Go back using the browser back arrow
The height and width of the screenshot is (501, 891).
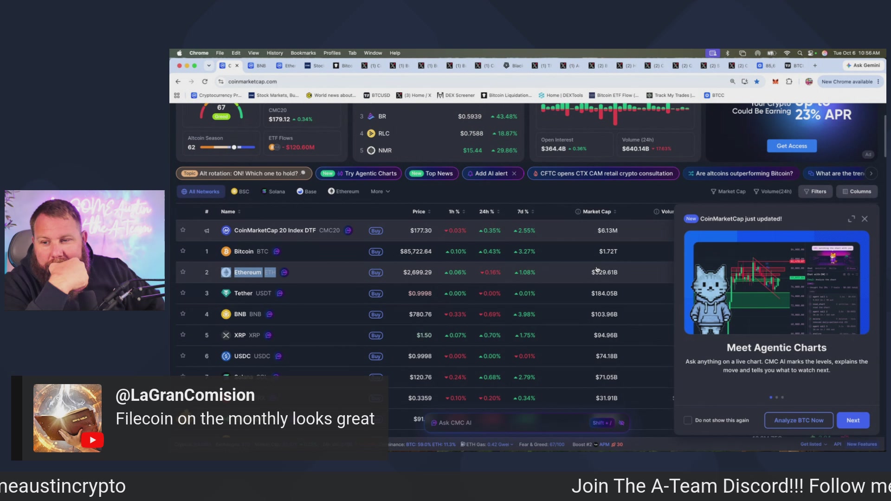[x=178, y=81]
